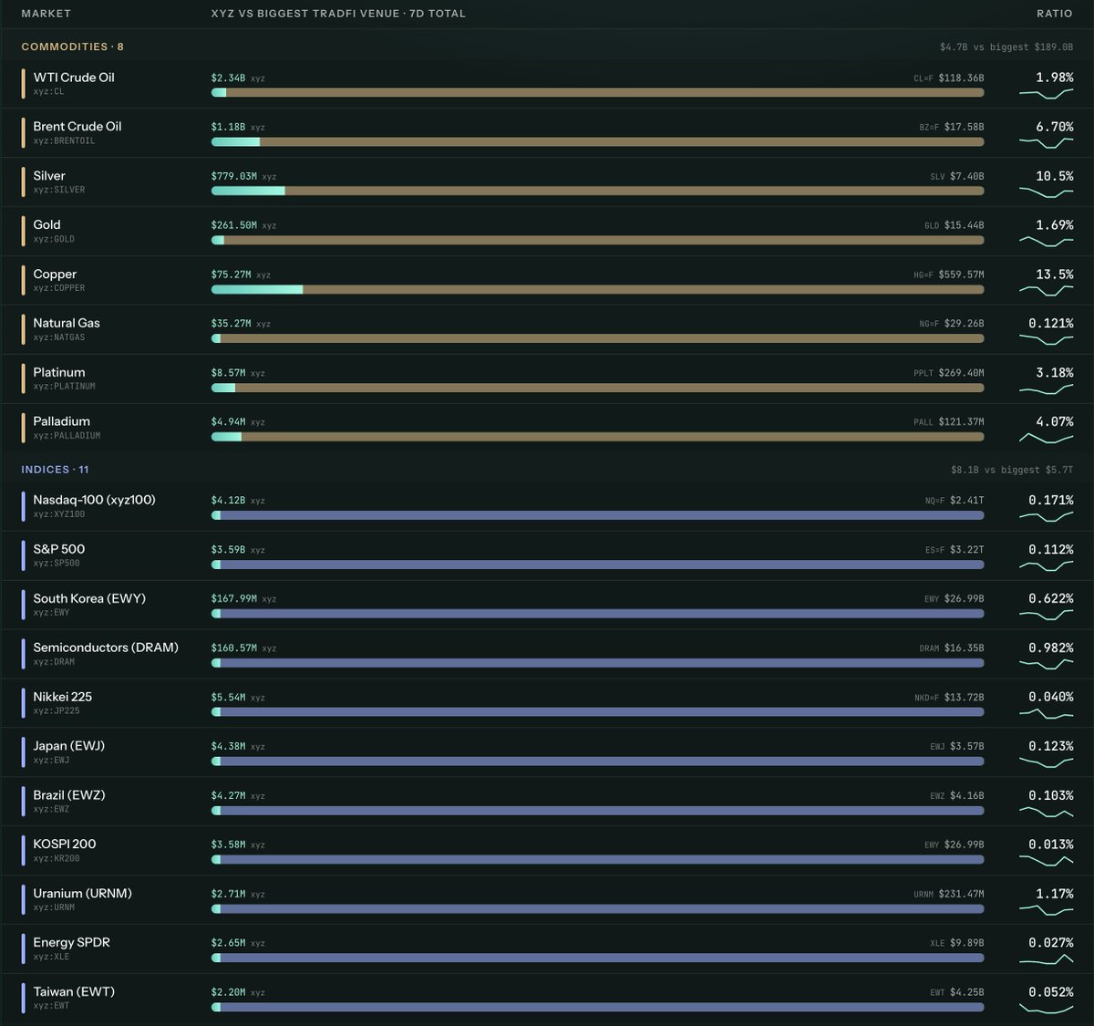Open the Japan (EWJ) ratio sparkline
The image size is (1094, 1026).
click(1047, 763)
